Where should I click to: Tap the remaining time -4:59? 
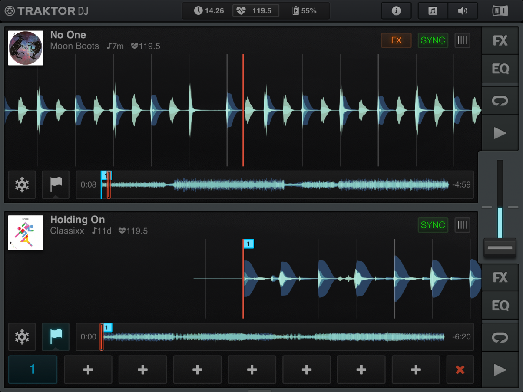(461, 185)
